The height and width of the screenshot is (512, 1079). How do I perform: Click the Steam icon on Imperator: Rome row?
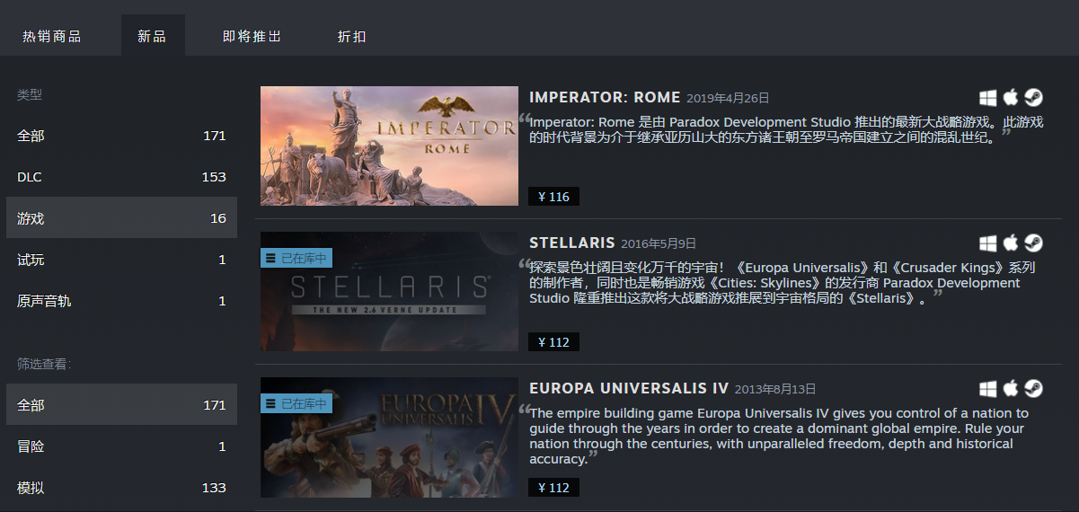click(x=1033, y=97)
